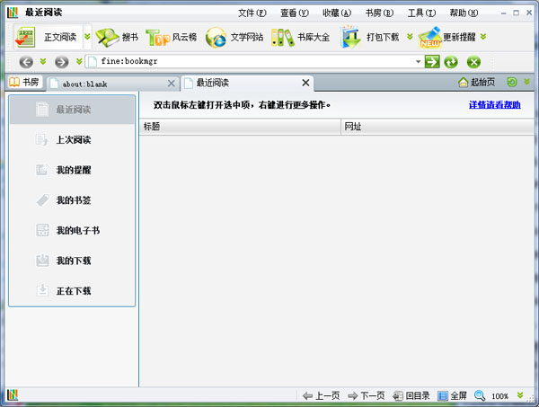Switch to the 书房 tab
This screenshot has height=407, width=539.
point(24,82)
